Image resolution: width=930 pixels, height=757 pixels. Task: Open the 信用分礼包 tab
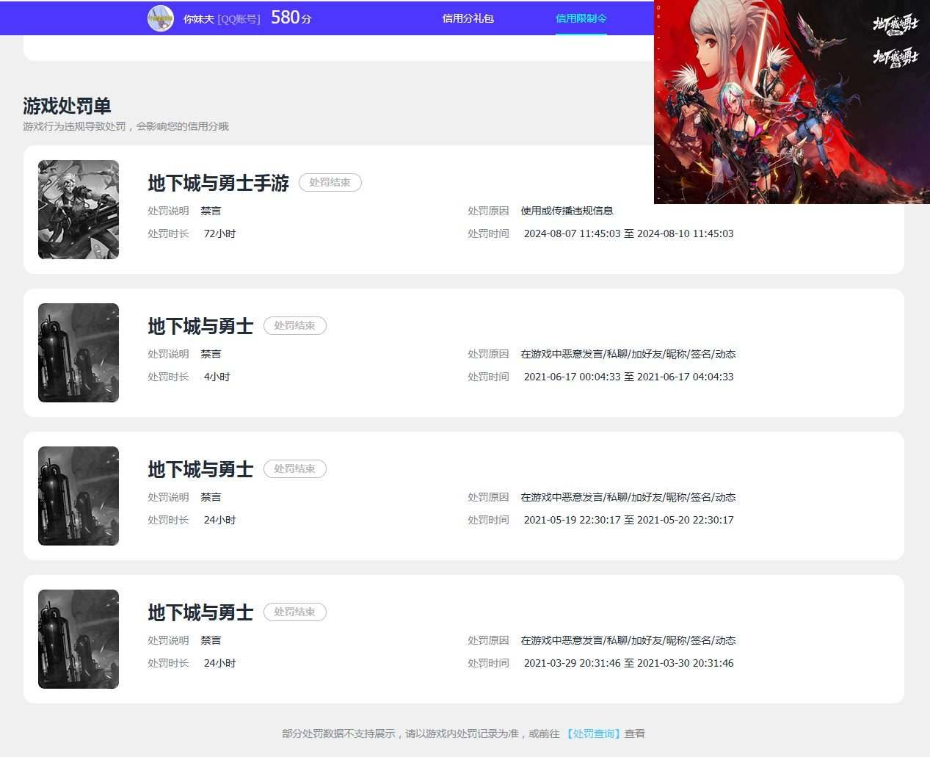click(x=468, y=18)
